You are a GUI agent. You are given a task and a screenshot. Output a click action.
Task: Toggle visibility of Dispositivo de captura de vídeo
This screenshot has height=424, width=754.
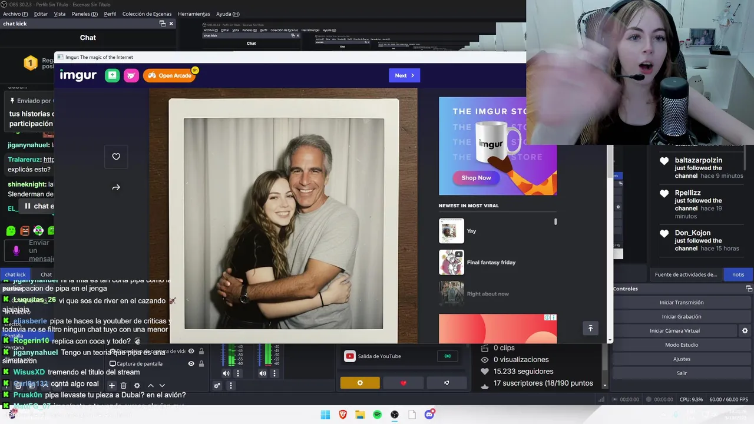[191, 352]
